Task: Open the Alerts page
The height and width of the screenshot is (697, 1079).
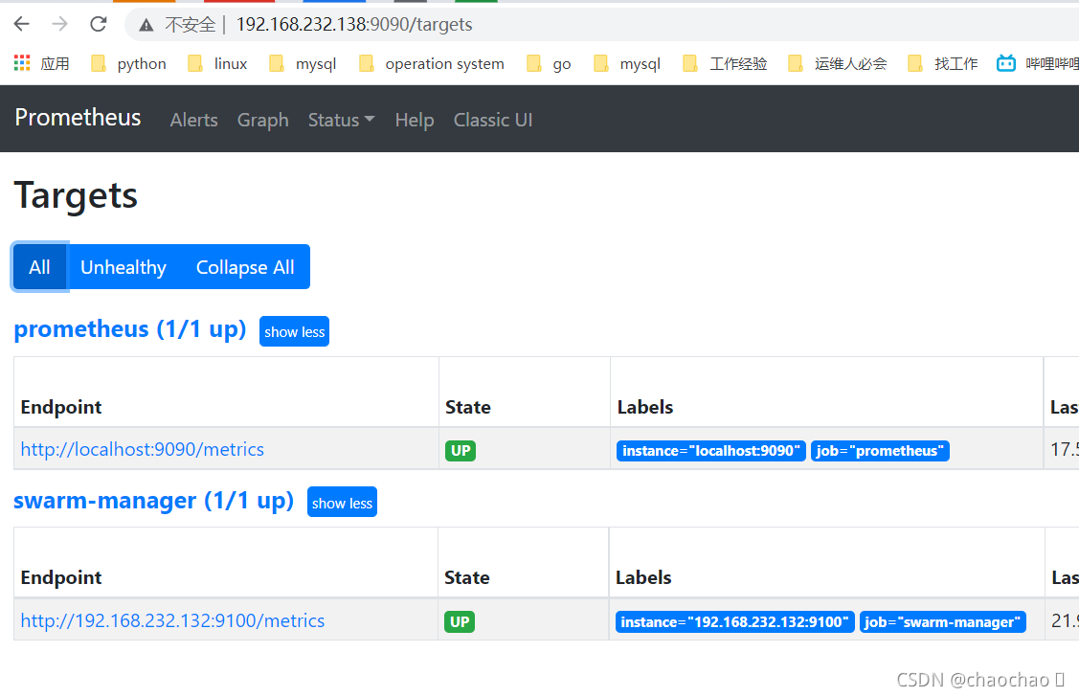Action: (x=194, y=120)
